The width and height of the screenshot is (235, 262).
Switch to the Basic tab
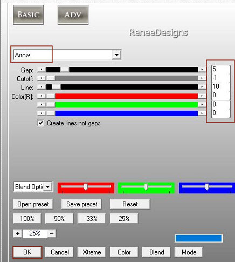coord(28,15)
